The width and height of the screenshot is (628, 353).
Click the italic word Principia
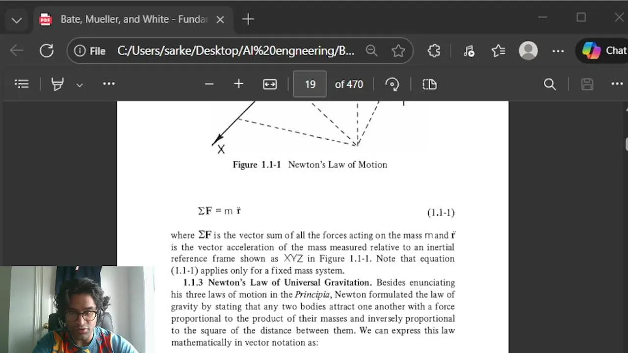(x=313, y=295)
